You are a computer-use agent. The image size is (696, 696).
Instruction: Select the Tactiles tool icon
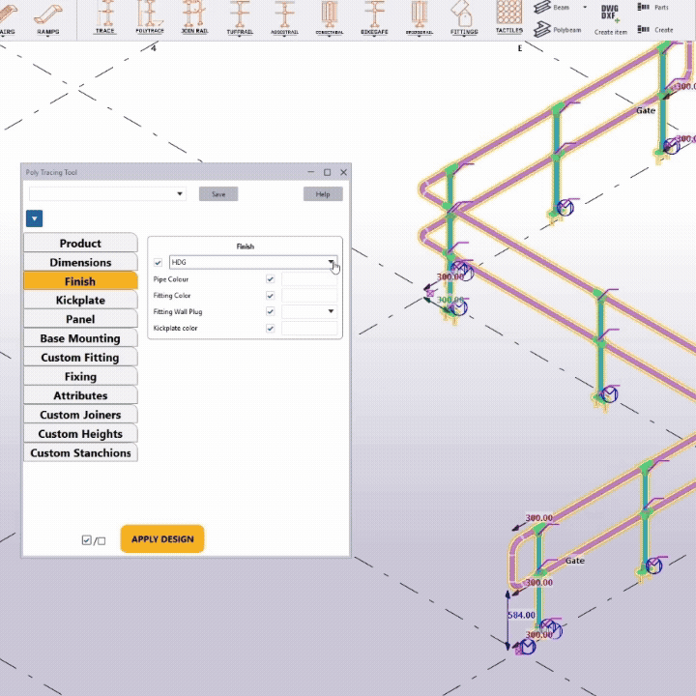coord(509,15)
